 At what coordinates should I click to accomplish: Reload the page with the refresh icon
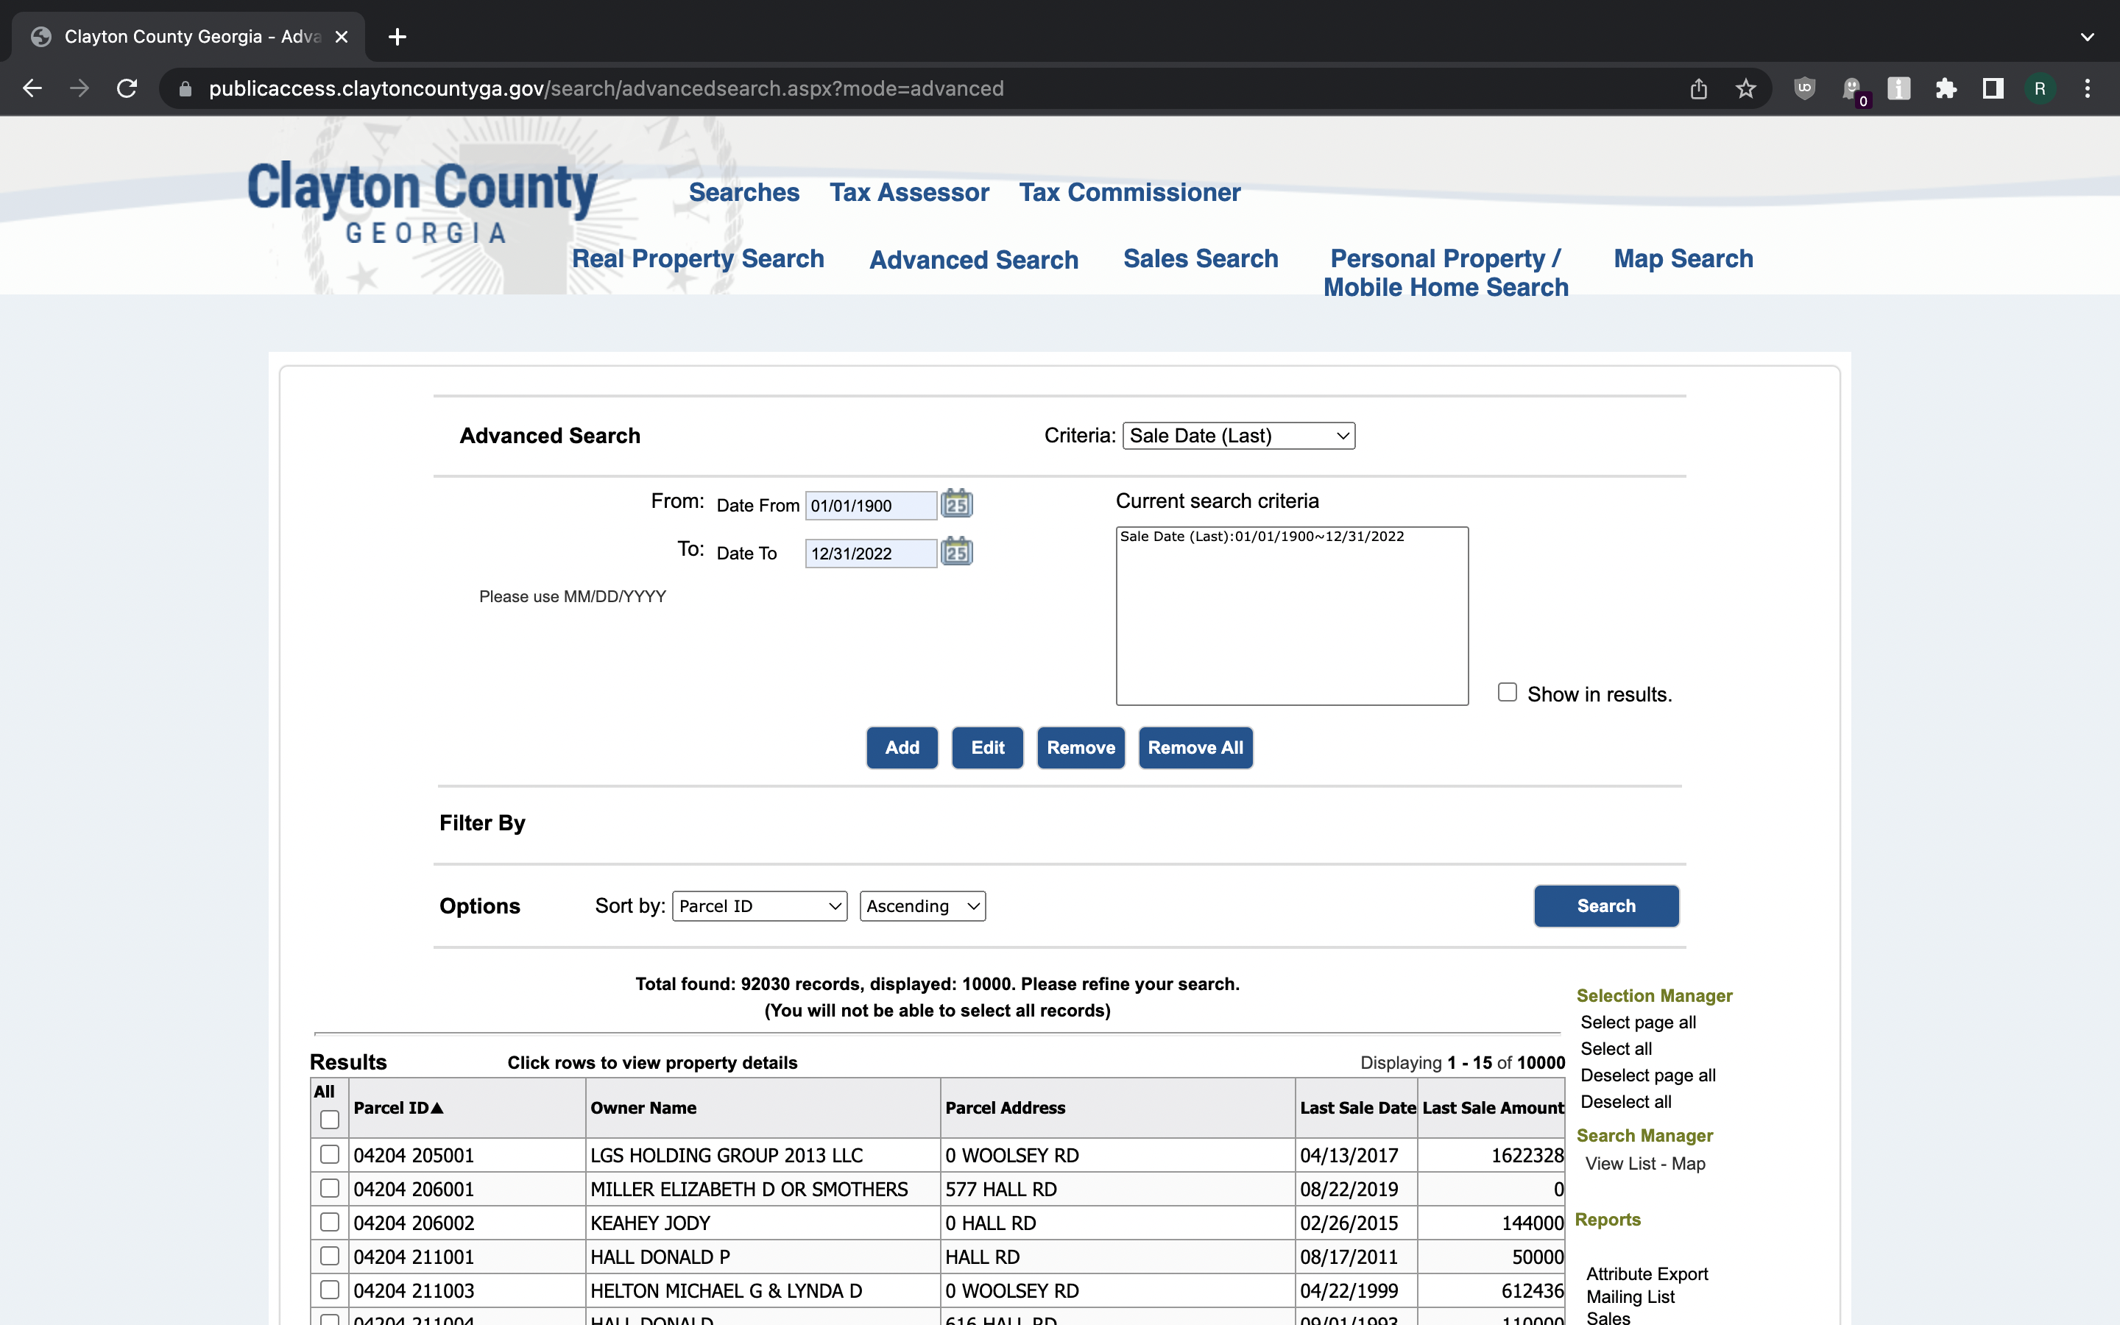tap(127, 88)
